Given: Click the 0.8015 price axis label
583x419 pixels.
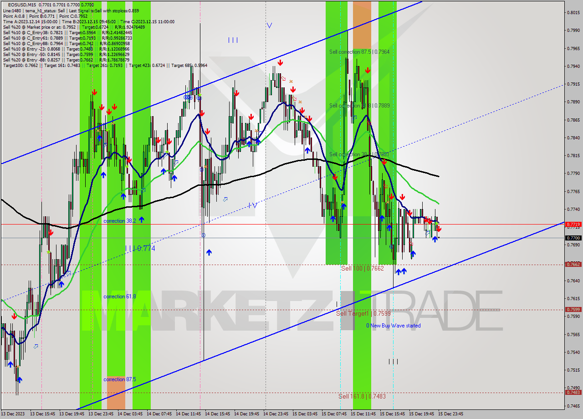Looking at the screenshot, I should pos(573,13).
